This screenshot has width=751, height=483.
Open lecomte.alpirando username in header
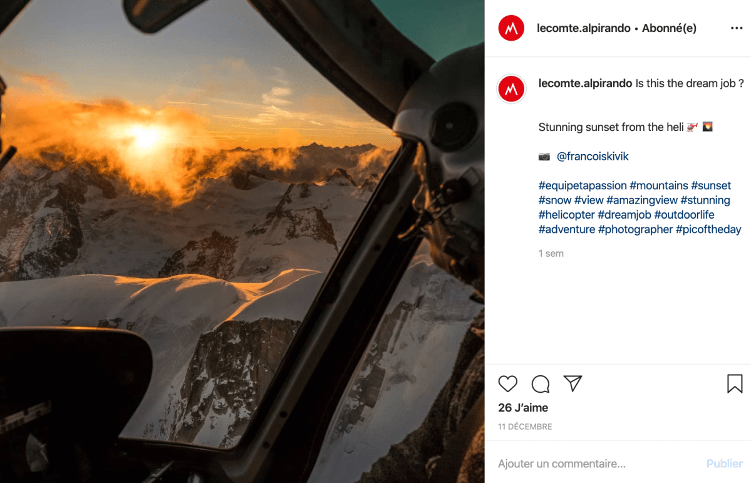click(x=583, y=28)
